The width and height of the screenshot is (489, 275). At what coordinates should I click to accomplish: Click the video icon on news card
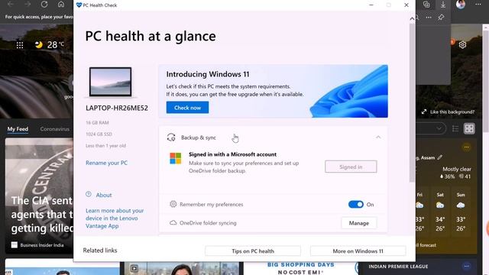click(x=134, y=268)
